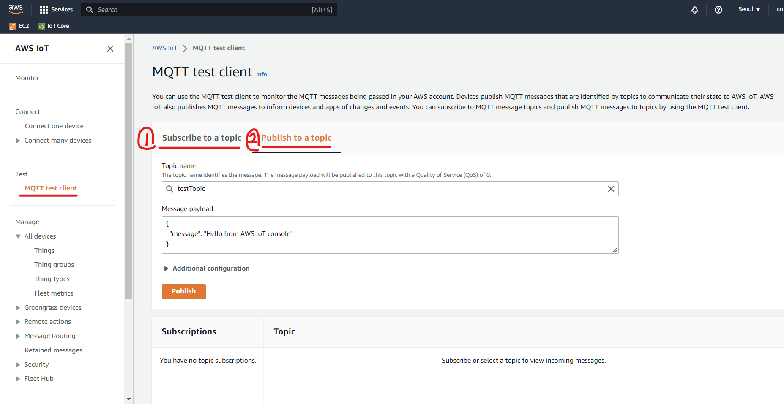
Task: Open the help question mark icon
Action: coord(718,9)
